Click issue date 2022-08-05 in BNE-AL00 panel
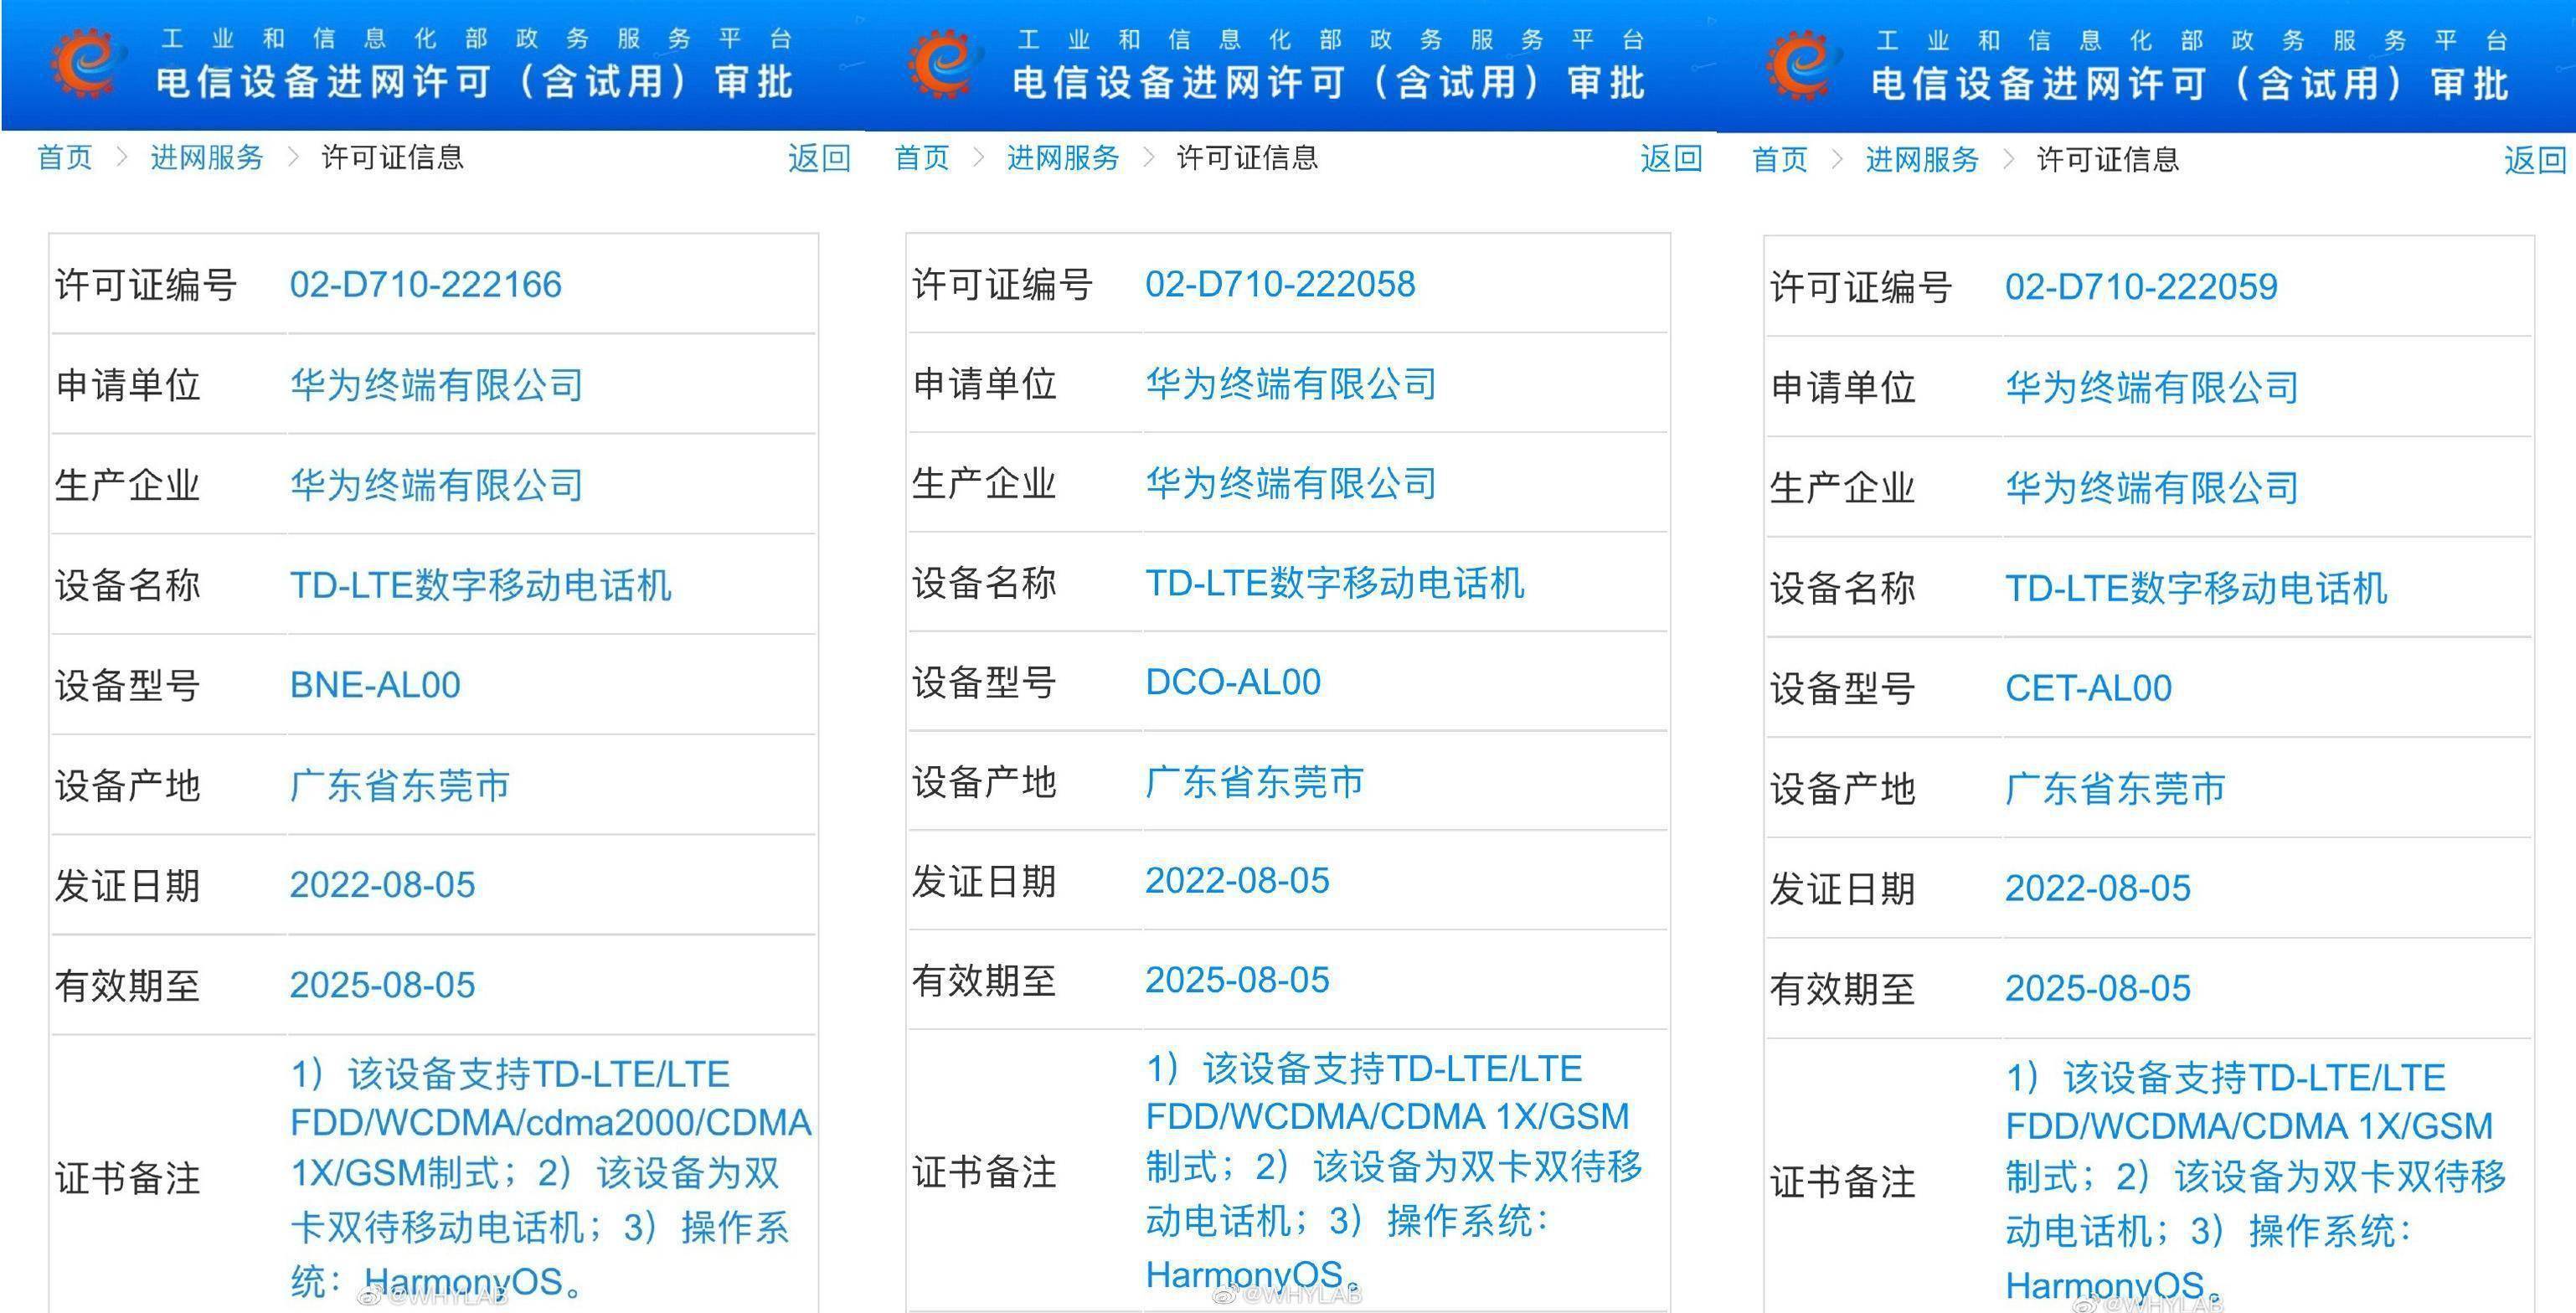Screen dimensions: 2576x1313 pyautogui.click(x=383, y=885)
